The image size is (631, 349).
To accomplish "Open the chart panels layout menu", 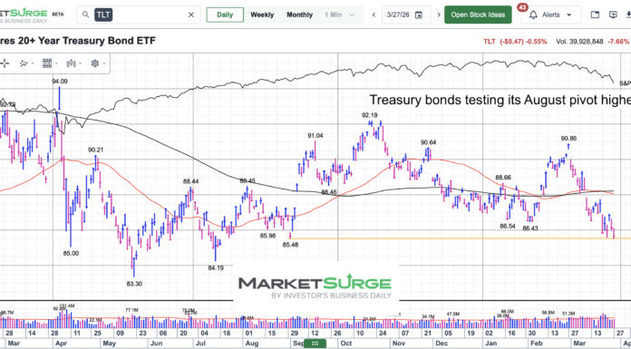I will [50, 63].
